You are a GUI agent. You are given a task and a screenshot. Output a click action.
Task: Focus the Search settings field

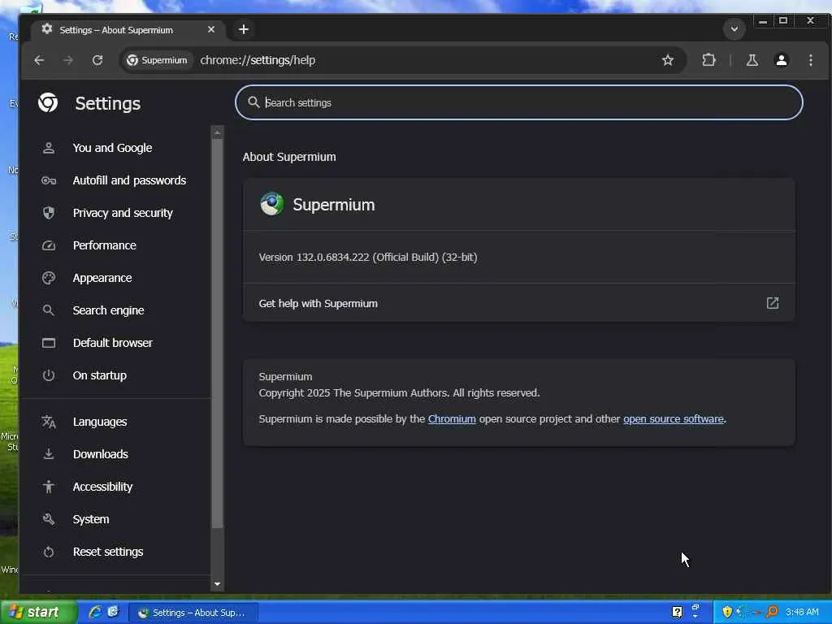pos(519,102)
